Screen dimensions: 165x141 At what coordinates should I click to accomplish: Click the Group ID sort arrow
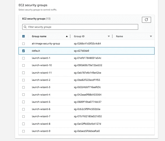pos(109,36)
